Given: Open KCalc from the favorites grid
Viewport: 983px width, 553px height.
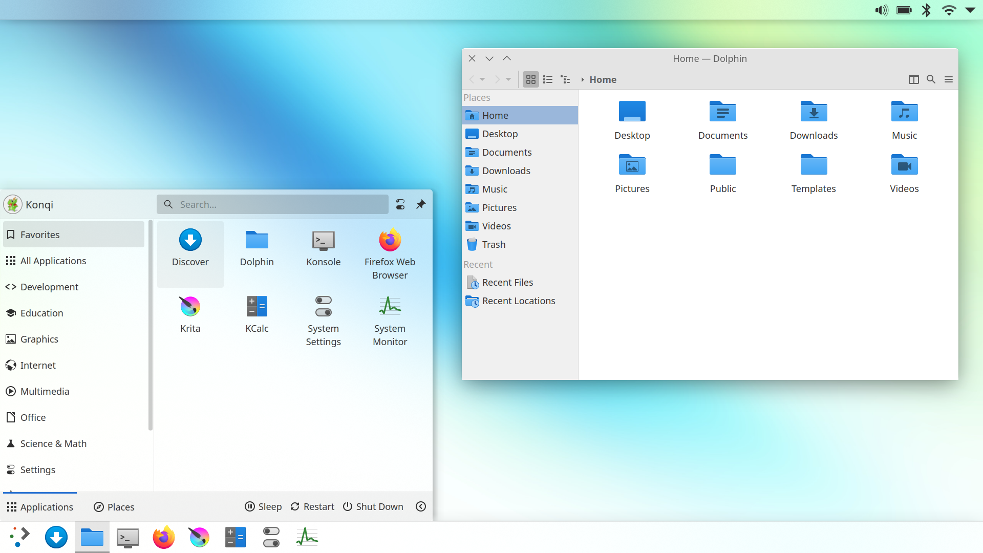Looking at the screenshot, I should pyautogui.click(x=257, y=321).
